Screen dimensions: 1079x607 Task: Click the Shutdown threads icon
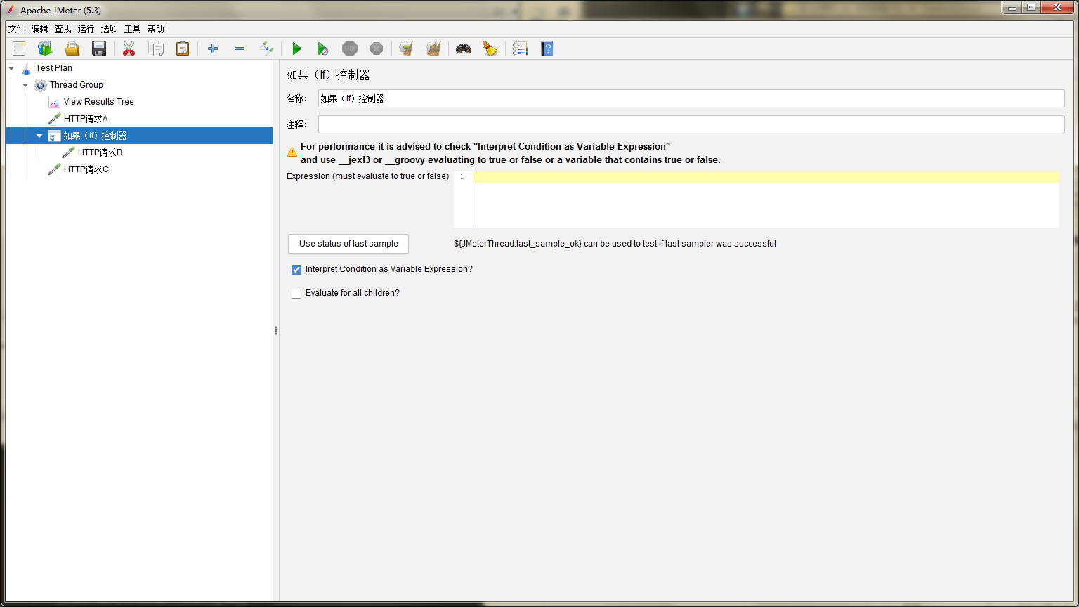point(377,48)
